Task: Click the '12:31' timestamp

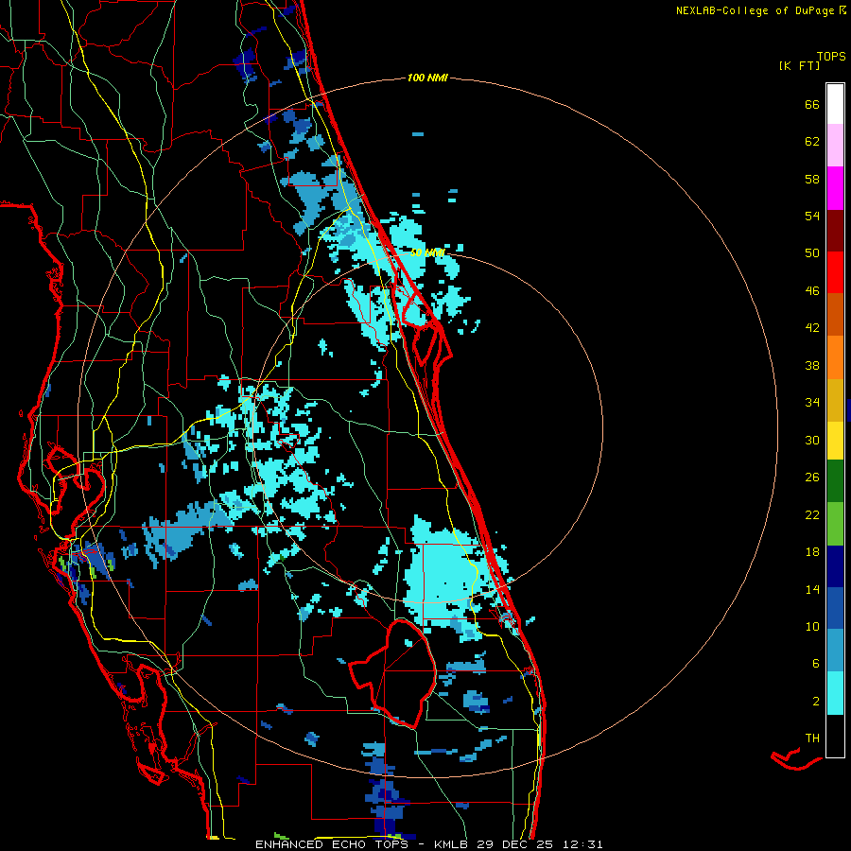Action: click(x=583, y=844)
